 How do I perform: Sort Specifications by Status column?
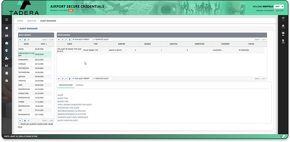[251, 44]
